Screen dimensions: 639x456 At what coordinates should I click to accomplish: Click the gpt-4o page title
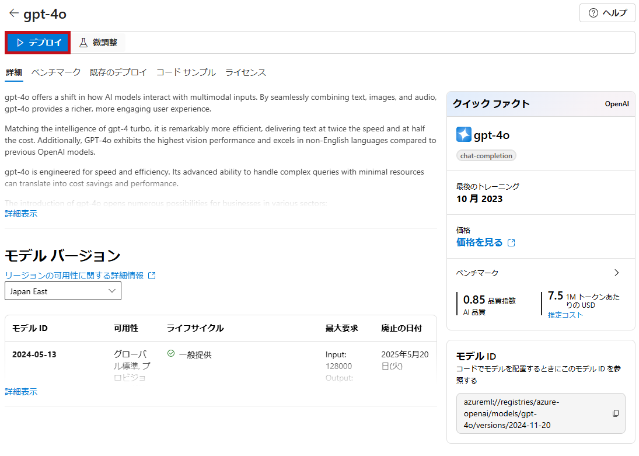[45, 14]
